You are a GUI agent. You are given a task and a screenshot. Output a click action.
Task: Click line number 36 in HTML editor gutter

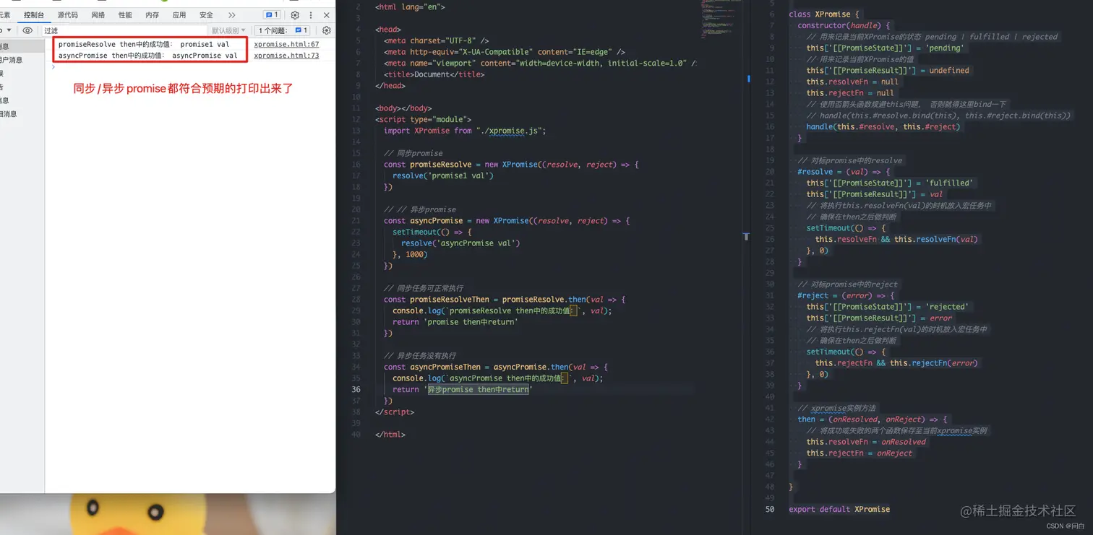[356, 389]
